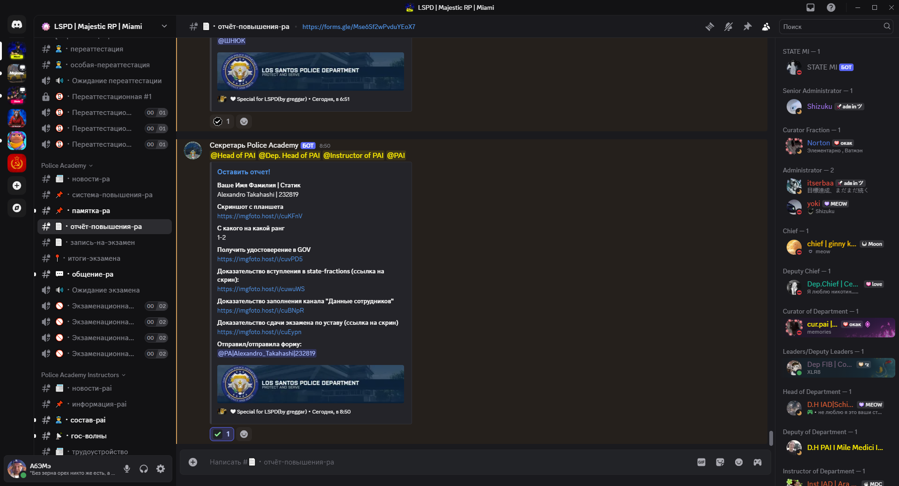Click the chat scrollbar thumb

tap(771, 438)
